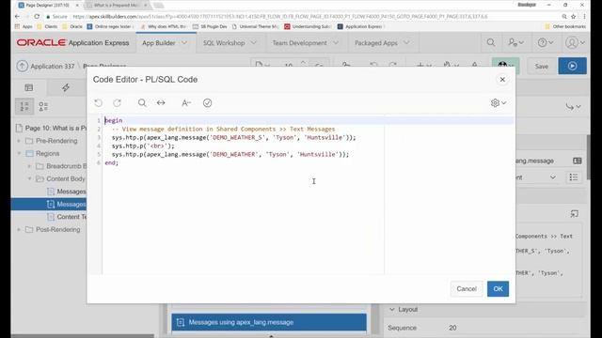The height and width of the screenshot is (338, 602).
Task: Select the highlighted Messages region in tree
Action: pyautogui.click(x=49, y=205)
